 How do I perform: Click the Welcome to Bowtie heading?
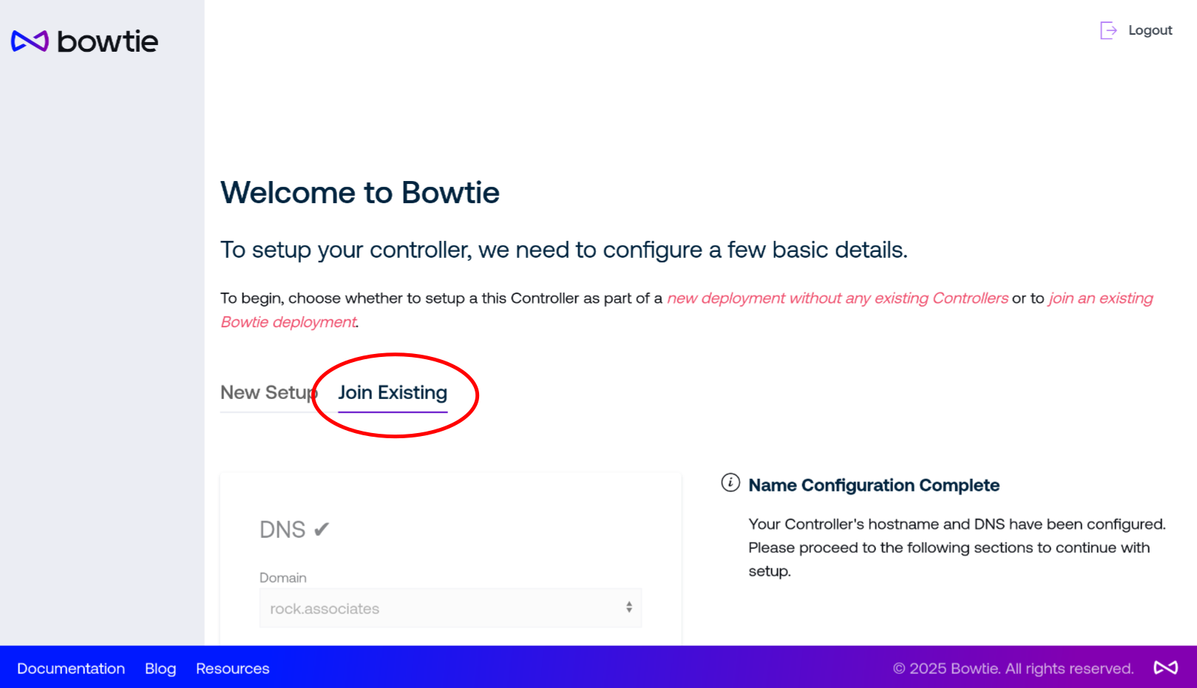tap(360, 193)
